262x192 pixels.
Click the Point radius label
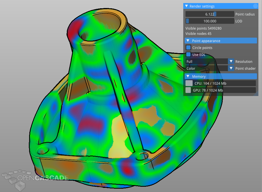click(245, 14)
